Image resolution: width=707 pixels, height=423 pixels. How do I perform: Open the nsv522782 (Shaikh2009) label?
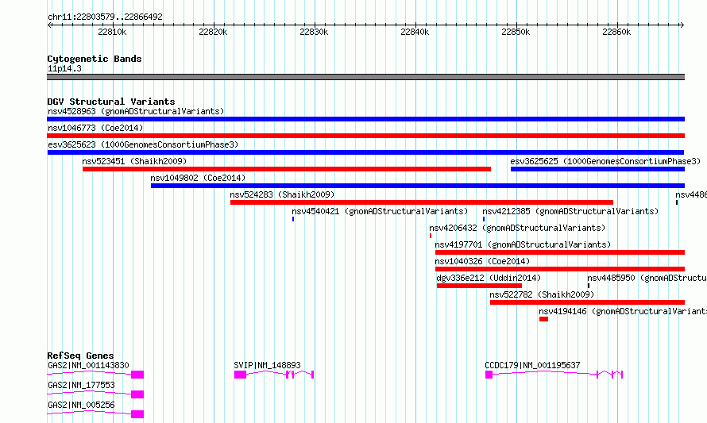pyautogui.click(x=542, y=294)
